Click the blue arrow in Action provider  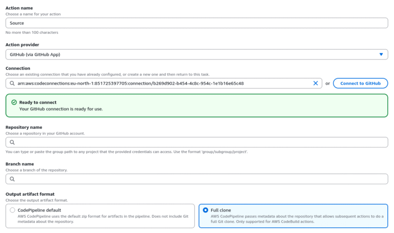click(381, 54)
